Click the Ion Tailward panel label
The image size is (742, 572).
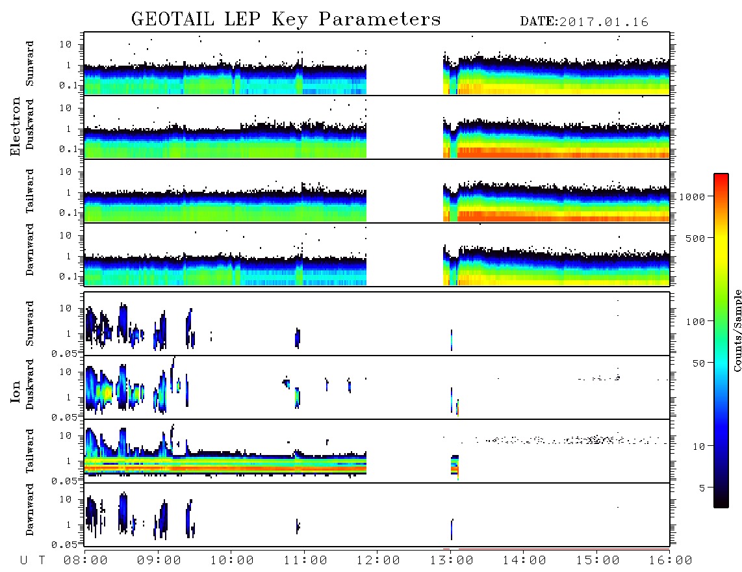[x=29, y=451]
